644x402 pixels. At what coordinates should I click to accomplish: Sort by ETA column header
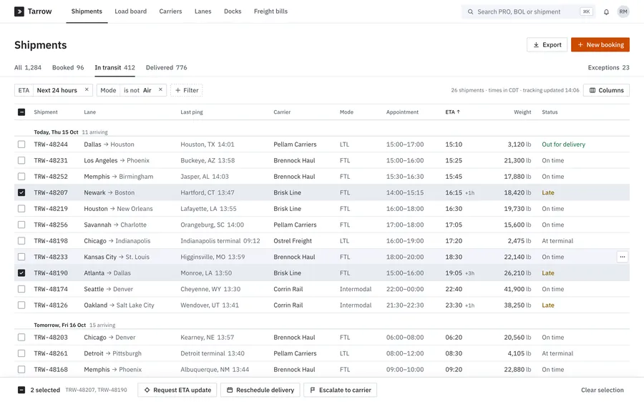pos(453,112)
